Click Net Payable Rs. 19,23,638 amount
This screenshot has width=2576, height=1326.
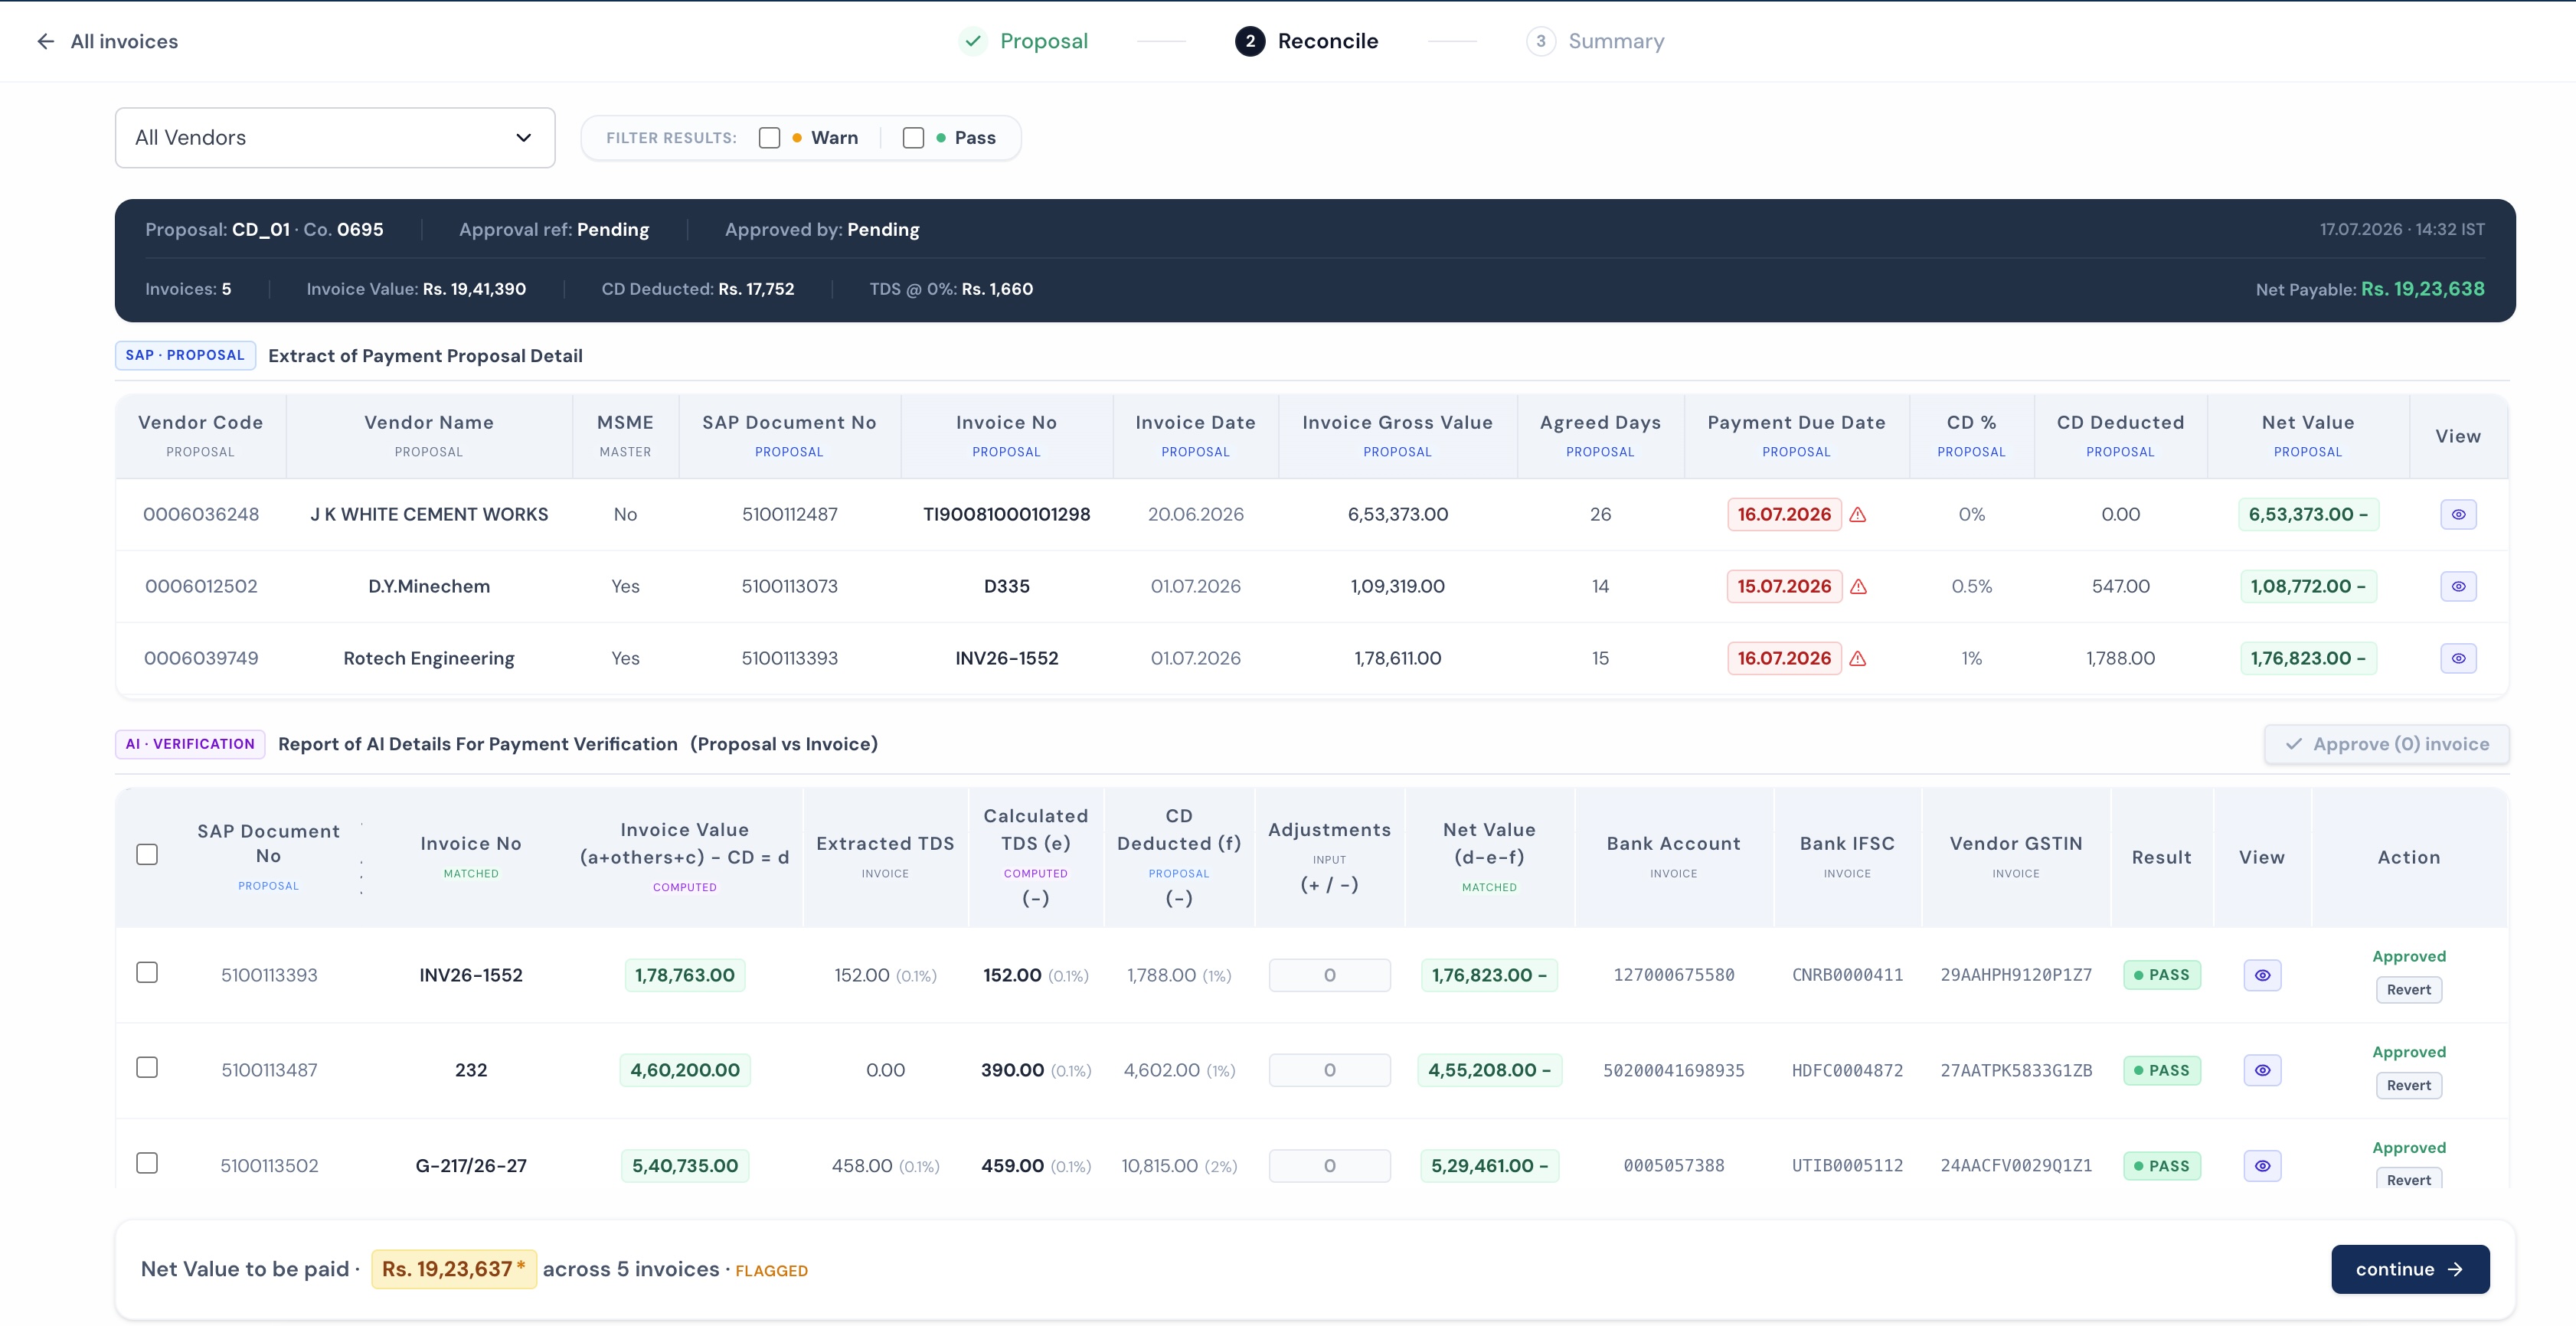(2422, 289)
